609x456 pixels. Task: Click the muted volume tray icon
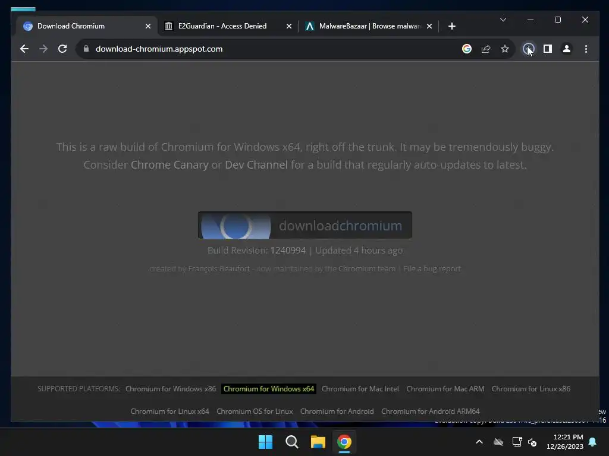tap(532, 442)
